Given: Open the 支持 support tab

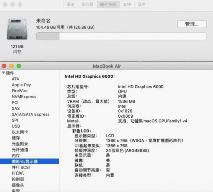Looking at the screenshot, I should pyautogui.click(x=127, y=4).
